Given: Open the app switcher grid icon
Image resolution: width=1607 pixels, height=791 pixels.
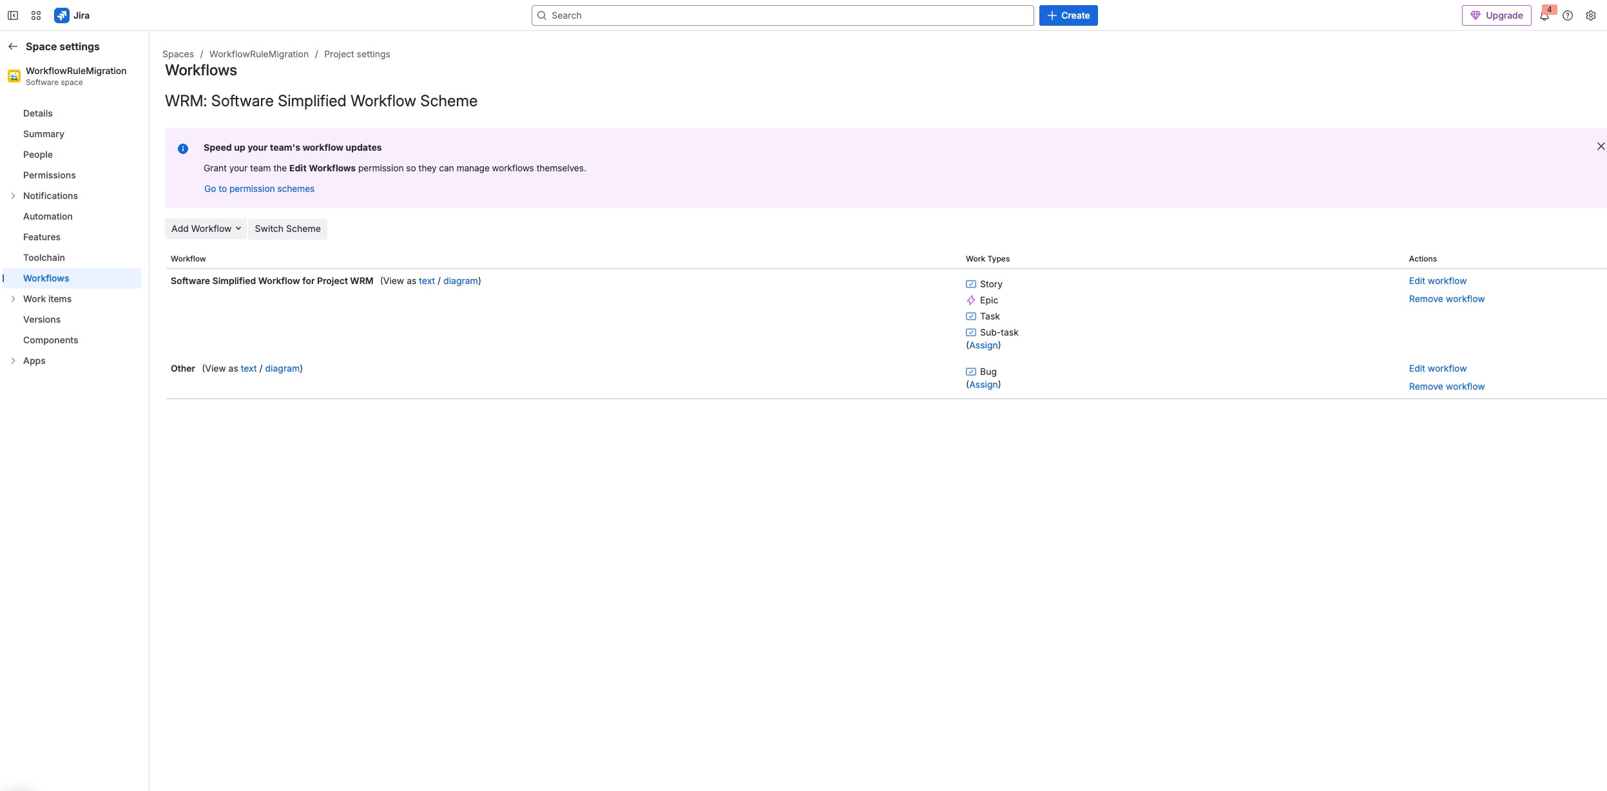Looking at the screenshot, I should (x=36, y=15).
